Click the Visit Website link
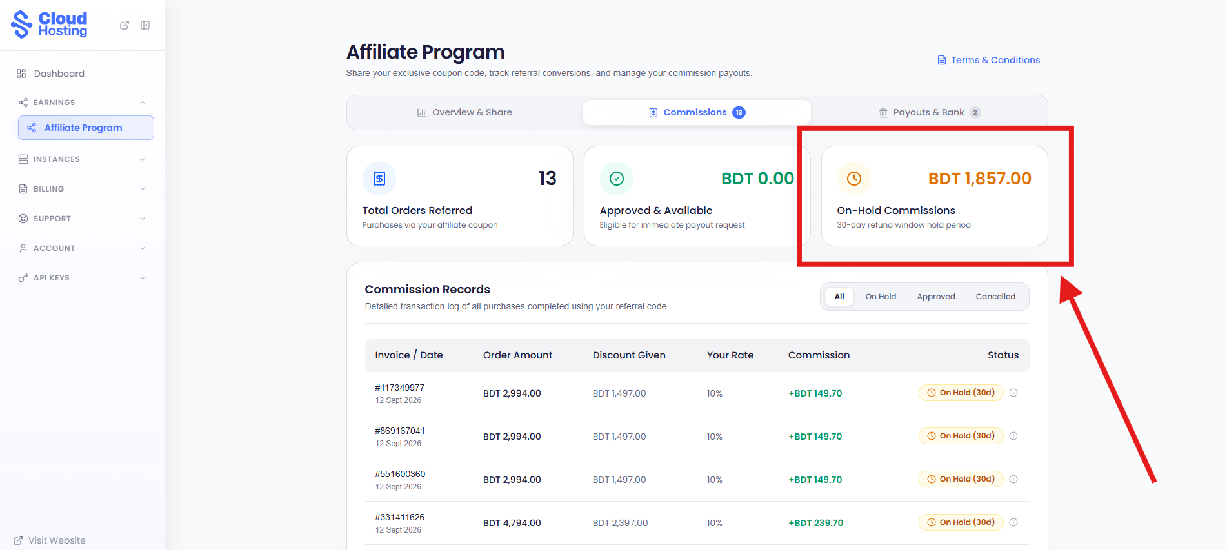Viewport: 1227px width, 550px height. point(50,540)
